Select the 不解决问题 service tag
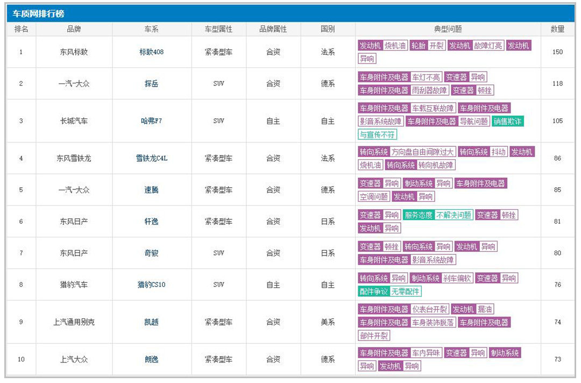Image resolution: width=581 pixels, height=383 pixels. pyautogui.click(x=454, y=215)
